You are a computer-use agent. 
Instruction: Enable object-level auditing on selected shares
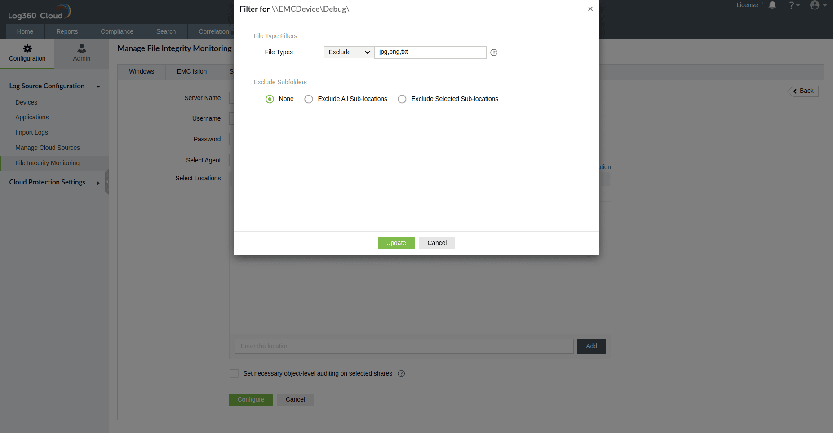point(234,373)
